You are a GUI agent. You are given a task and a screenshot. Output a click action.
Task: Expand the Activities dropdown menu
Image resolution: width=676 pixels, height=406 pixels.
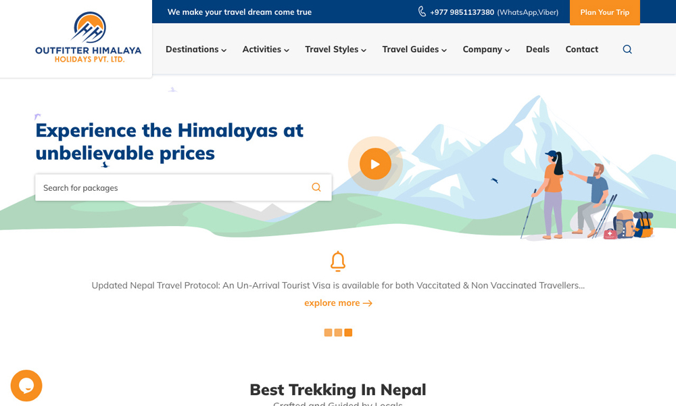point(266,49)
